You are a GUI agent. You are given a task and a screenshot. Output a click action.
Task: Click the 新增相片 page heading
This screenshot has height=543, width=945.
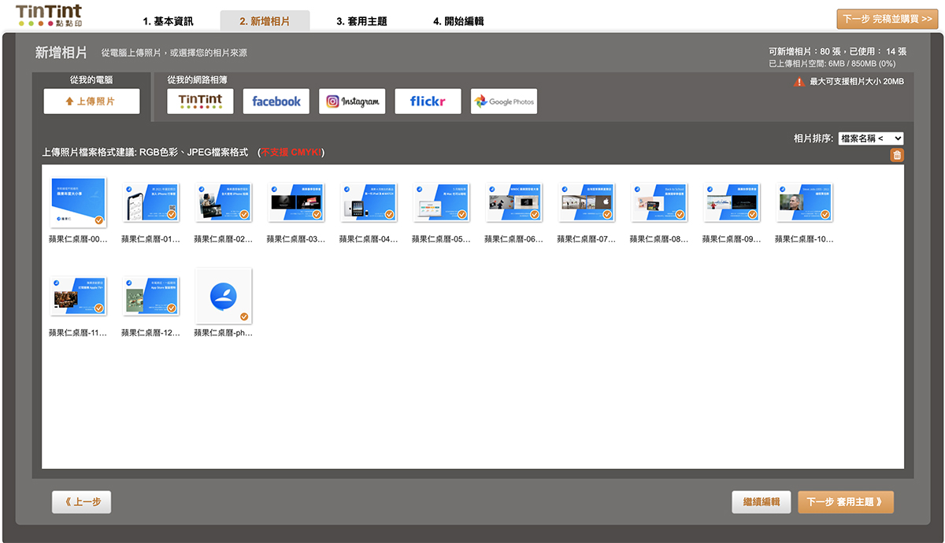[x=61, y=53]
